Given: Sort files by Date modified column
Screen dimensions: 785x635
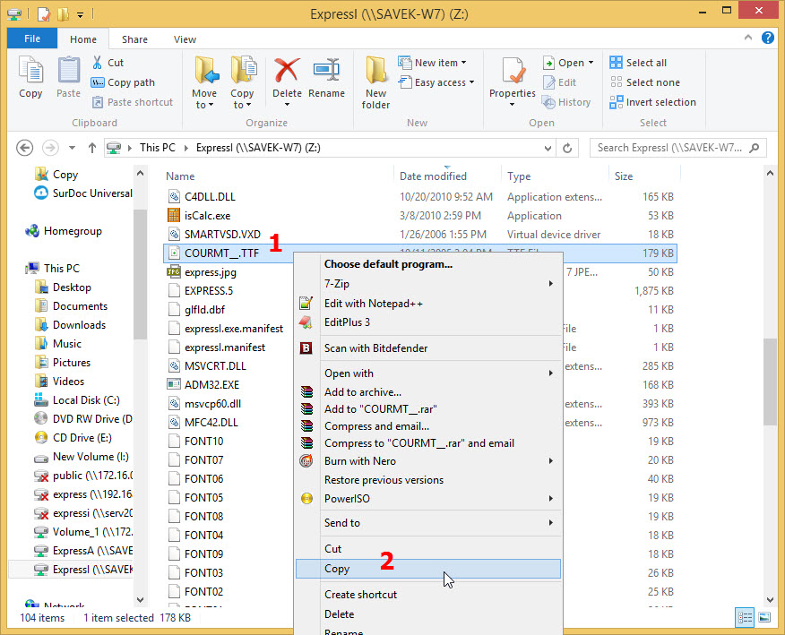Looking at the screenshot, I should pyautogui.click(x=433, y=176).
